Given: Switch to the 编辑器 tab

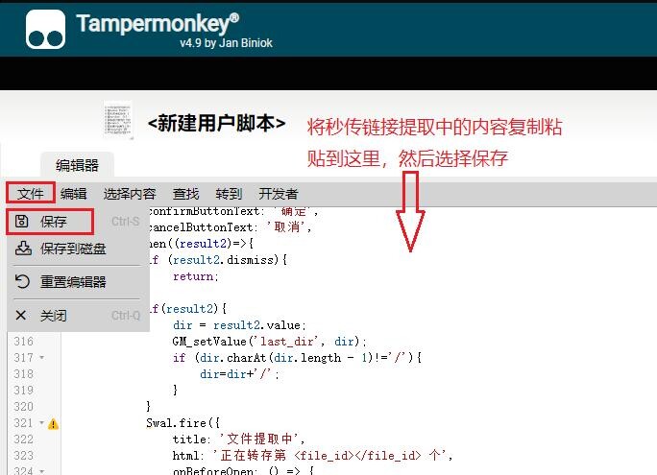Looking at the screenshot, I should tap(77, 165).
